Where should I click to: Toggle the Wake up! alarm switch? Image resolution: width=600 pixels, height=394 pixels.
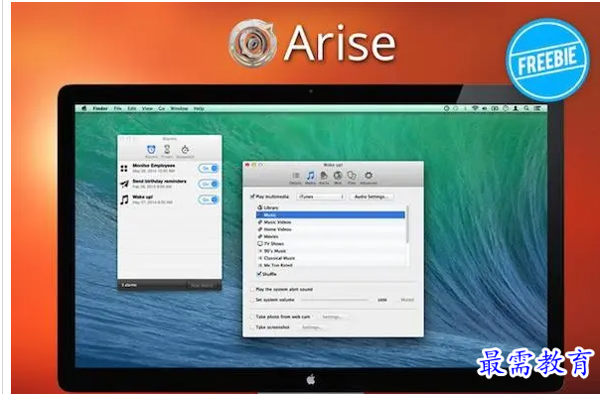point(209,199)
